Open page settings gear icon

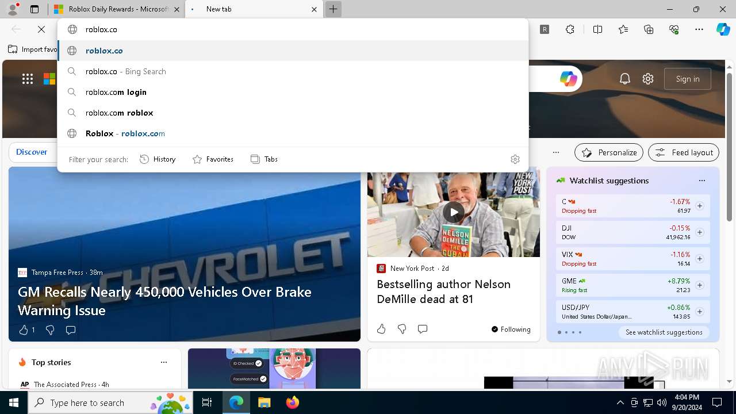click(x=648, y=79)
